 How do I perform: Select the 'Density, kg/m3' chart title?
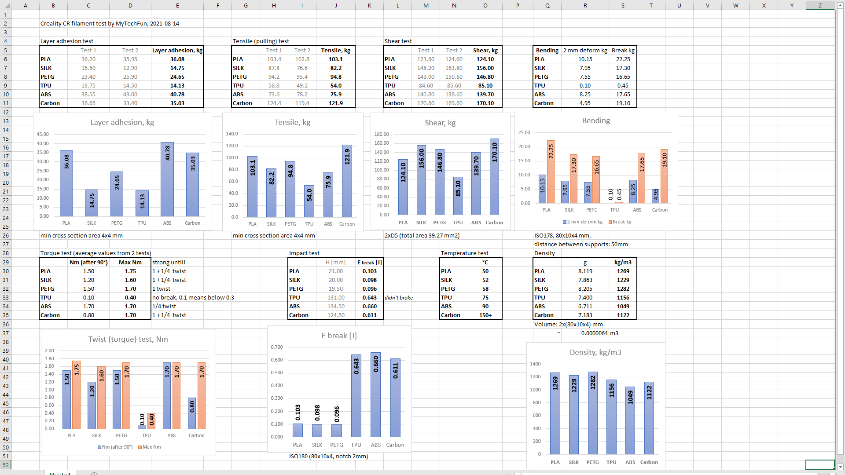[595, 353]
